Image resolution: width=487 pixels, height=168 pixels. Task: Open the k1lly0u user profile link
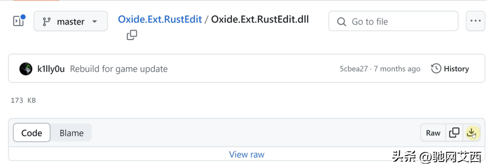[x=51, y=69]
